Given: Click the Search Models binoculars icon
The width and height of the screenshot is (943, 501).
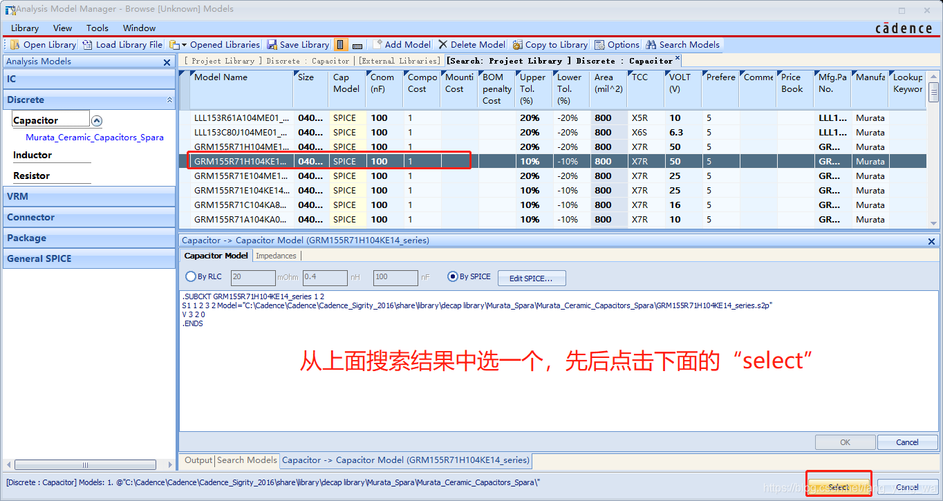Looking at the screenshot, I should point(651,45).
